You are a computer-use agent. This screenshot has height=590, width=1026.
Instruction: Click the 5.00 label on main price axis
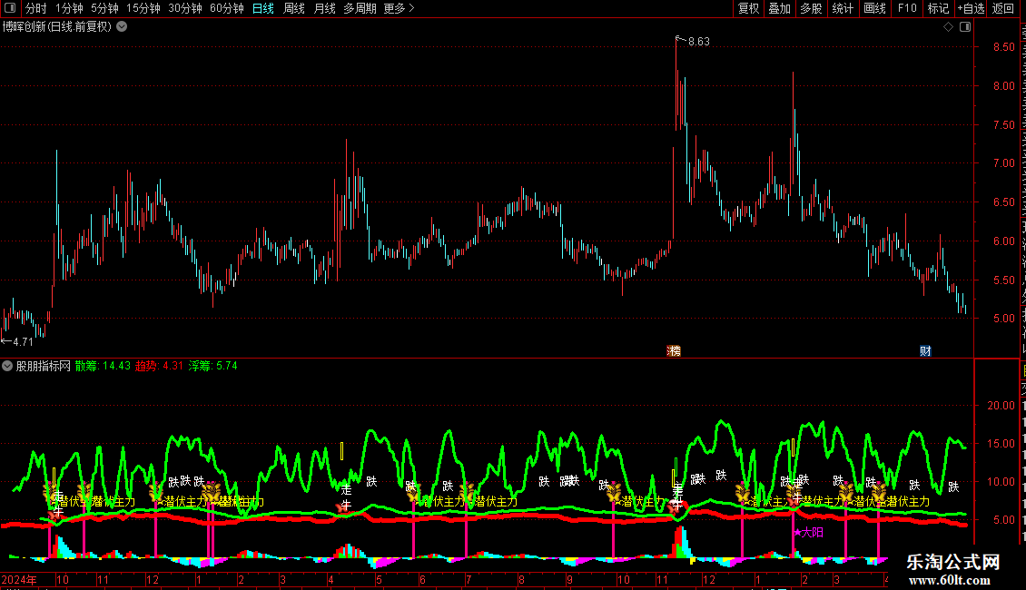click(x=1003, y=319)
